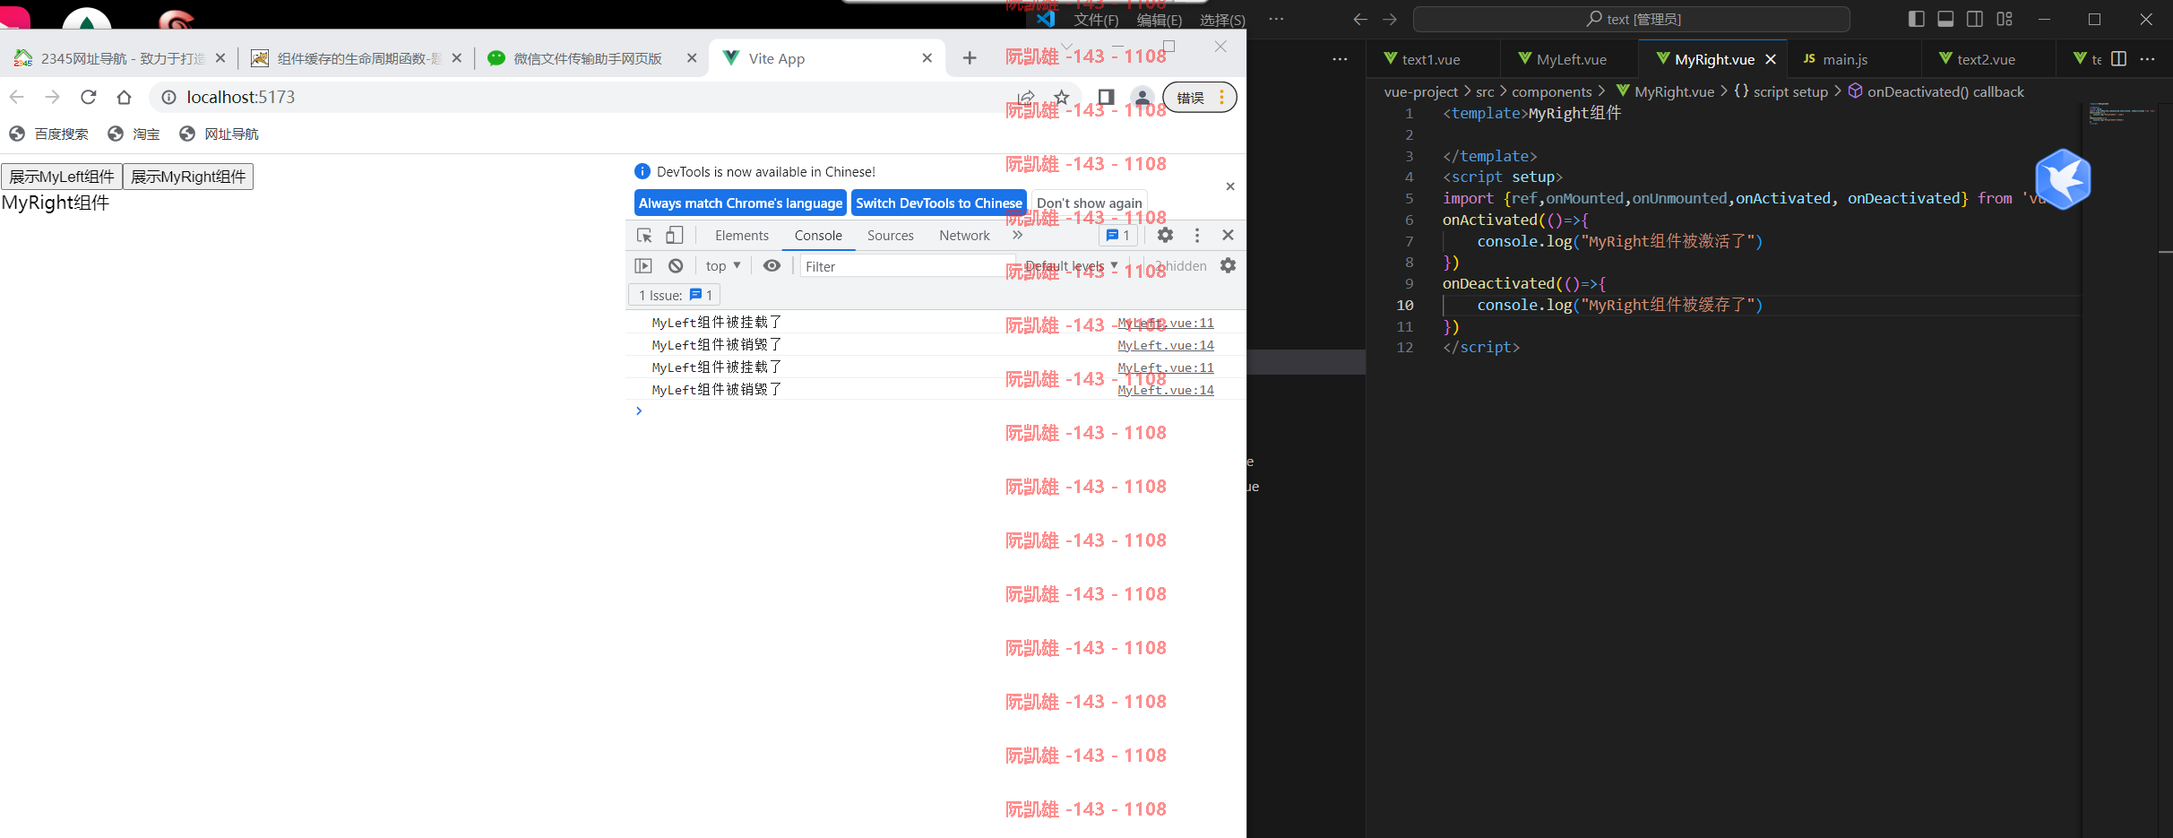Open DevTools settings gear
2173x838 pixels.
click(1165, 235)
